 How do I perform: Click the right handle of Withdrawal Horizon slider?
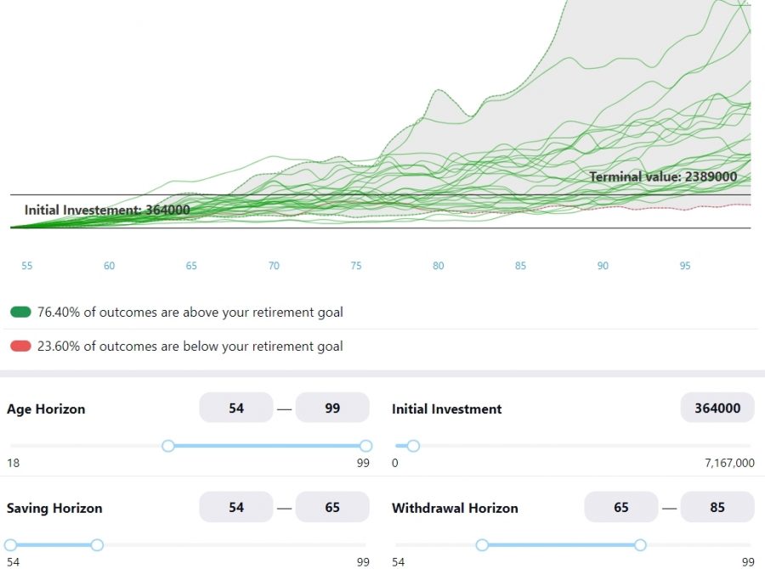(x=640, y=545)
